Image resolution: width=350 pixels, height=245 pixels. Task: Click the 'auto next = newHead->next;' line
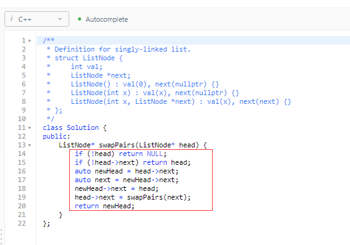tap(127, 180)
